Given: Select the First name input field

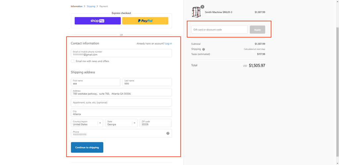Looking at the screenshot, I should click(x=96, y=82).
